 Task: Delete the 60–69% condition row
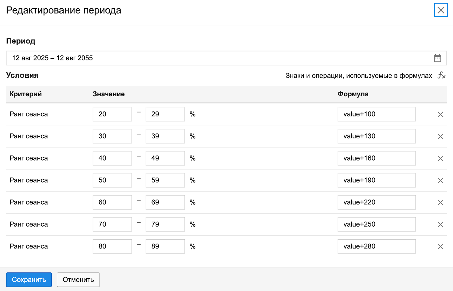440,203
